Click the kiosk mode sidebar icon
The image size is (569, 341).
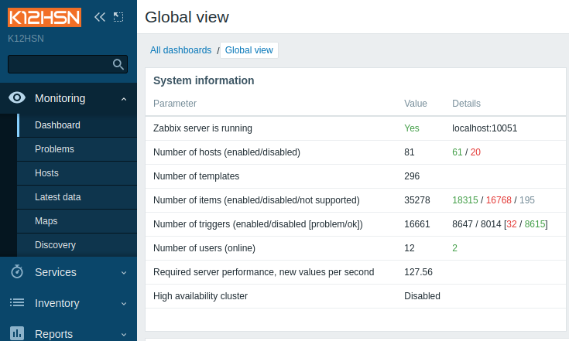[x=118, y=17]
